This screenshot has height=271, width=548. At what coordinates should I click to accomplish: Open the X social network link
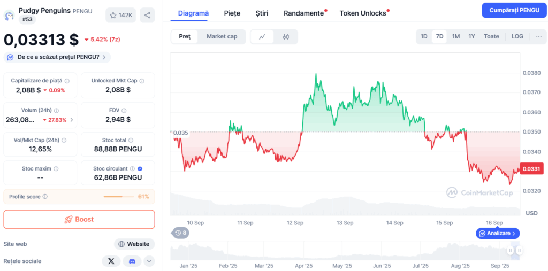point(111,261)
